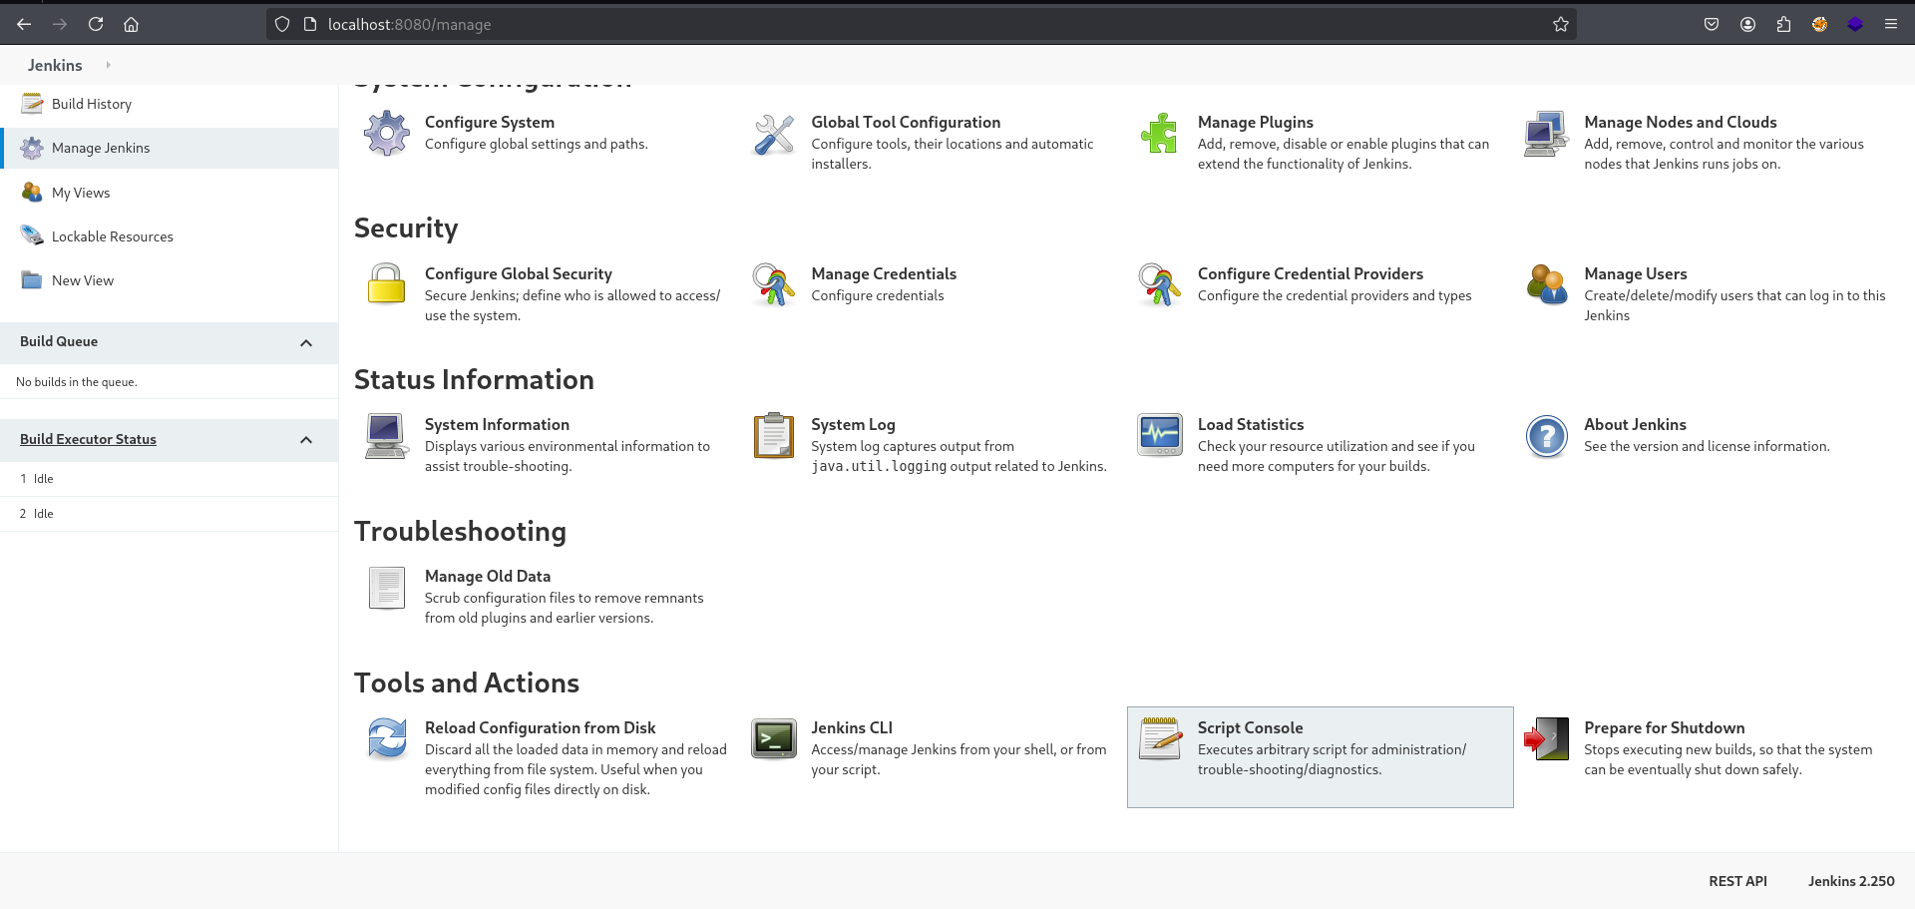1915x909 pixels.
Task: Click the Build History sidebar icon
Action: (x=32, y=104)
